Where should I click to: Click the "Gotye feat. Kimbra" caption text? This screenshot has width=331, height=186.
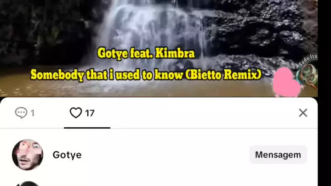point(146,53)
